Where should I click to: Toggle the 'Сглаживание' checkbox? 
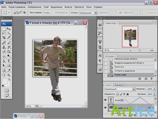[x=53, y=13]
